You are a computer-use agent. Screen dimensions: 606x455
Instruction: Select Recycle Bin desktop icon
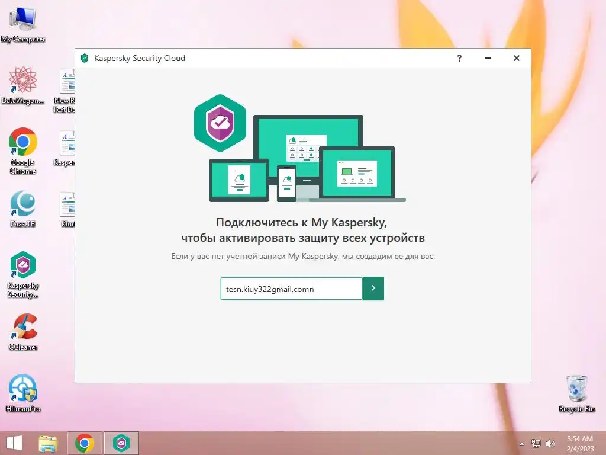click(576, 393)
